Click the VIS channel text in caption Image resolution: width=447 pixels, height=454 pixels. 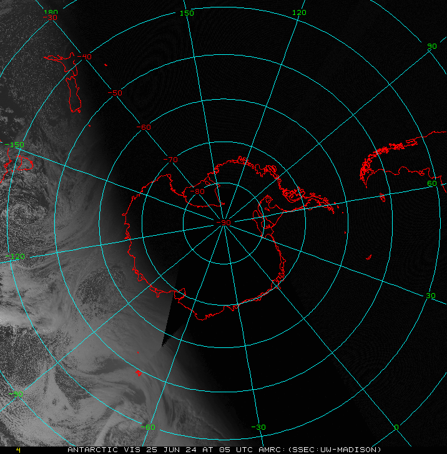point(132,450)
